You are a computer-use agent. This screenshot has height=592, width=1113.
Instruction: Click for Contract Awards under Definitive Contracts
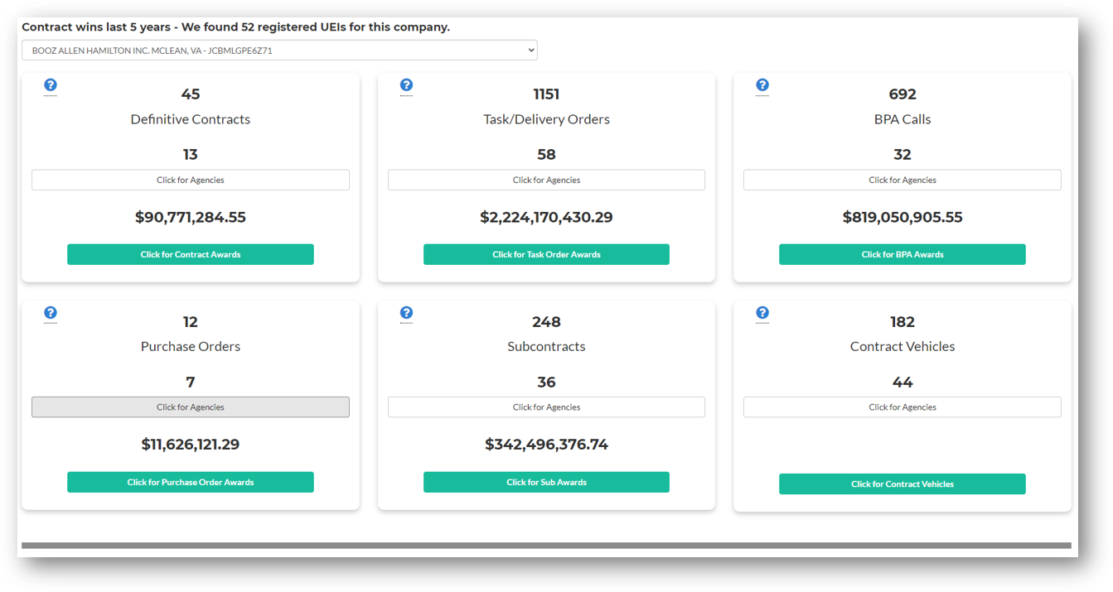(x=190, y=254)
